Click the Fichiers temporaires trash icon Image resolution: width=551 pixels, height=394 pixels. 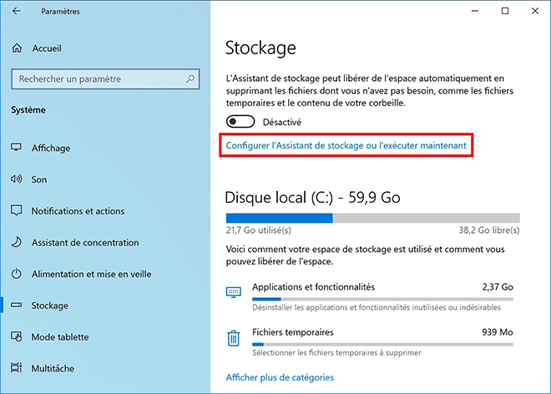coord(234,337)
